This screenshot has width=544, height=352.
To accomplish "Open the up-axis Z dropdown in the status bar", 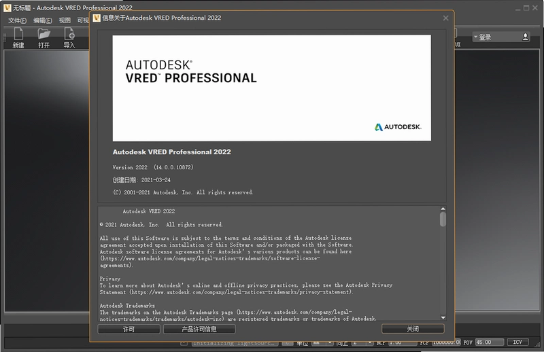I will pyautogui.click(x=362, y=342).
